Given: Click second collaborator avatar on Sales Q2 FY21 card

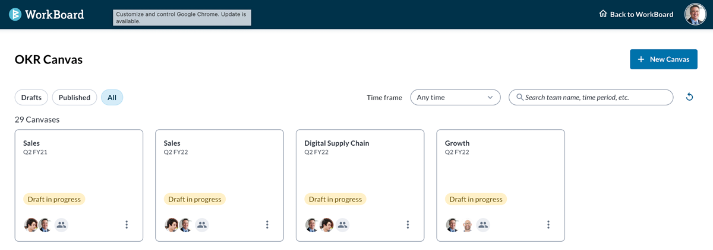Looking at the screenshot, I should click(45, 225).
